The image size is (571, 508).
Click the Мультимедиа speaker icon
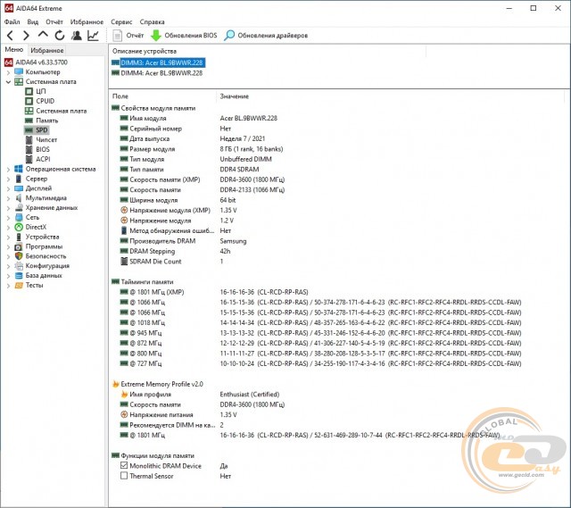(x=19, y=198)
